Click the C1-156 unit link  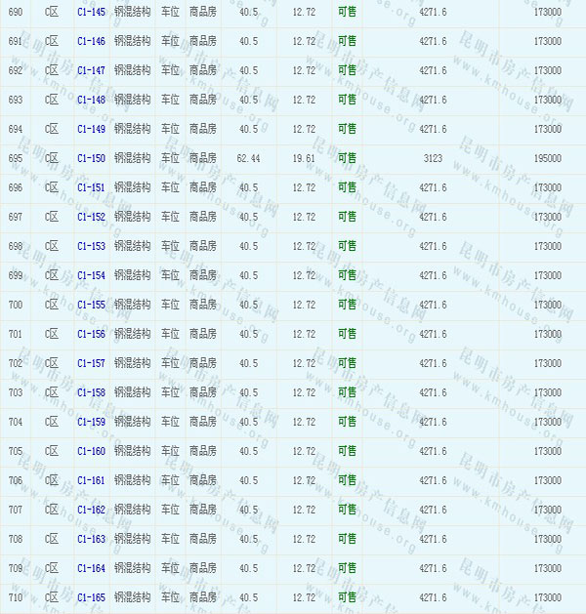pos(91,335)
